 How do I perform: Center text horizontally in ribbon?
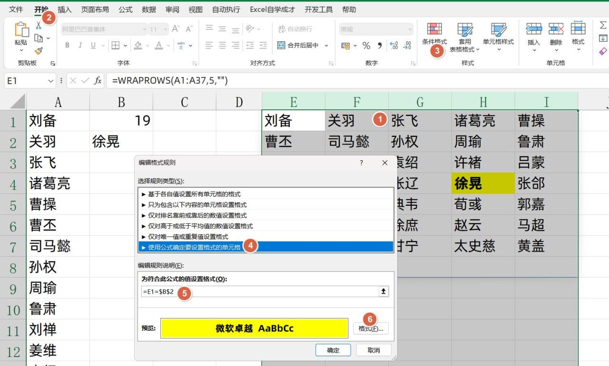[222, 46]
